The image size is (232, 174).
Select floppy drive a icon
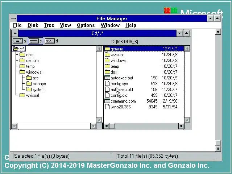18,41
